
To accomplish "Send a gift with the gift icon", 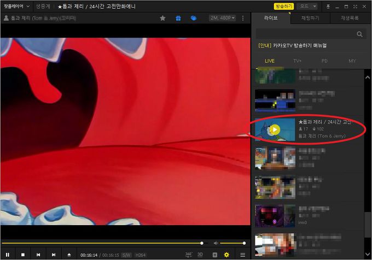I will tap(178, 18).
